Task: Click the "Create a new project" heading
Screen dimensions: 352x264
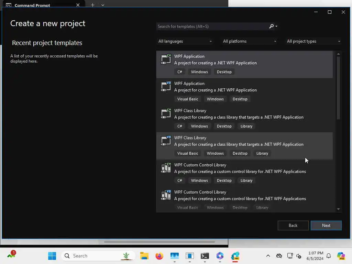Action: pos(48,24)
